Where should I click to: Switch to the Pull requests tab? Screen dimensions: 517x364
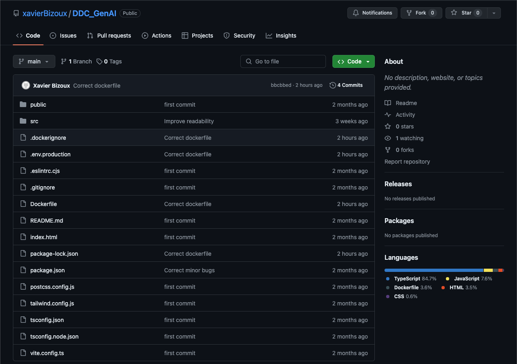click(x=109, y=36)
